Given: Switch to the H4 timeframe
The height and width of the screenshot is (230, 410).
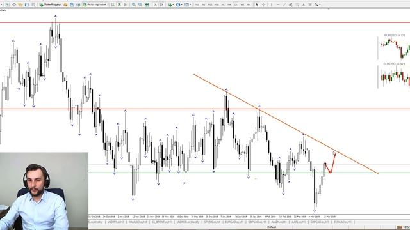Looking at the screenshot, I should [229, 4].
